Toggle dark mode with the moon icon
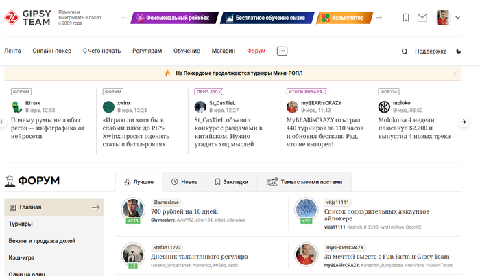The width and height of the screenshot is (480, 276). [459, 51]
